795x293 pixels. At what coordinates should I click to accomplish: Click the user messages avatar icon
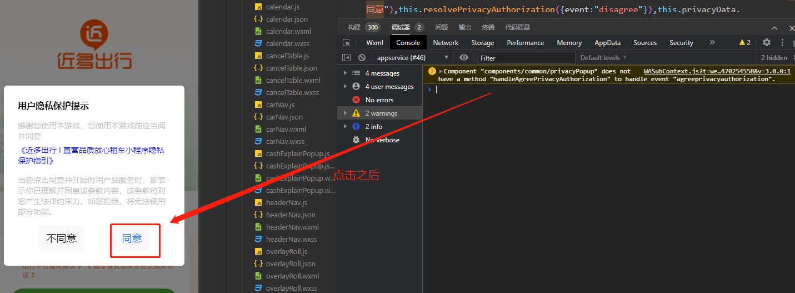[356, 87]
